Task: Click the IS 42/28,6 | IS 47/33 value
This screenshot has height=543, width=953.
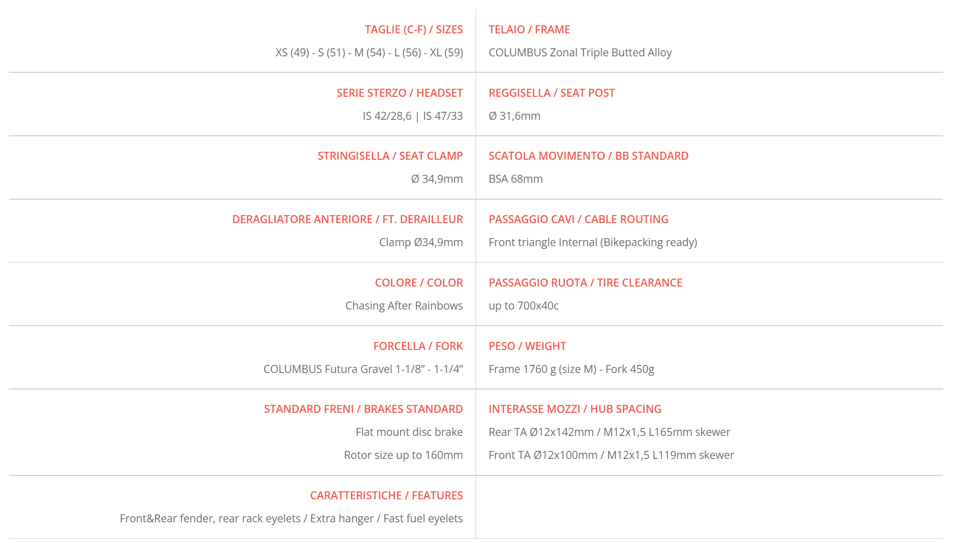Action: pyautogui.click(x=413, y=116)
